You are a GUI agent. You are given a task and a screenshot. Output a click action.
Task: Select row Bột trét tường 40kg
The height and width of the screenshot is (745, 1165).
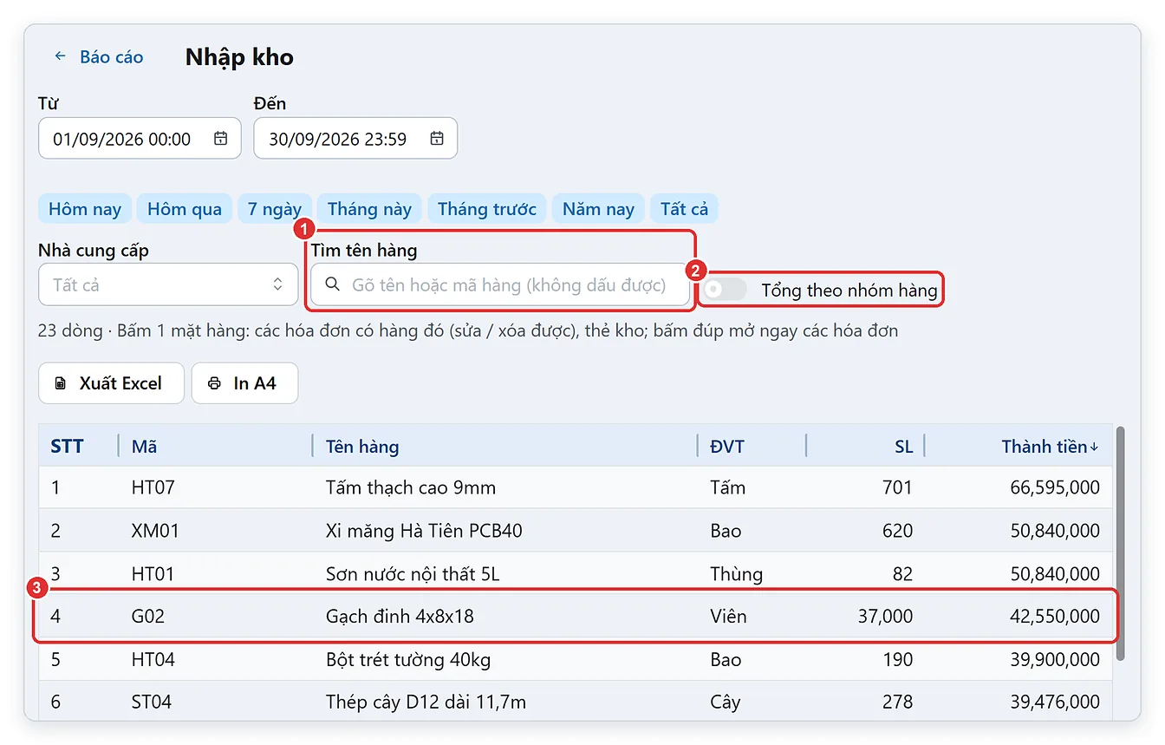[x=576, y=659]
